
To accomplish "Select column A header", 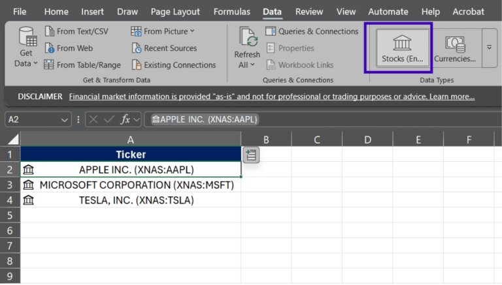I will [x=131, y=140].
